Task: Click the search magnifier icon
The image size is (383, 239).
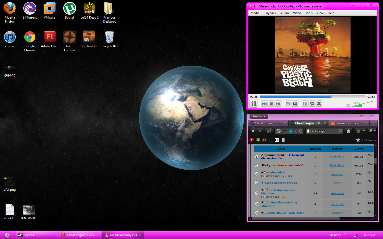Action: (x=340, y=131)
